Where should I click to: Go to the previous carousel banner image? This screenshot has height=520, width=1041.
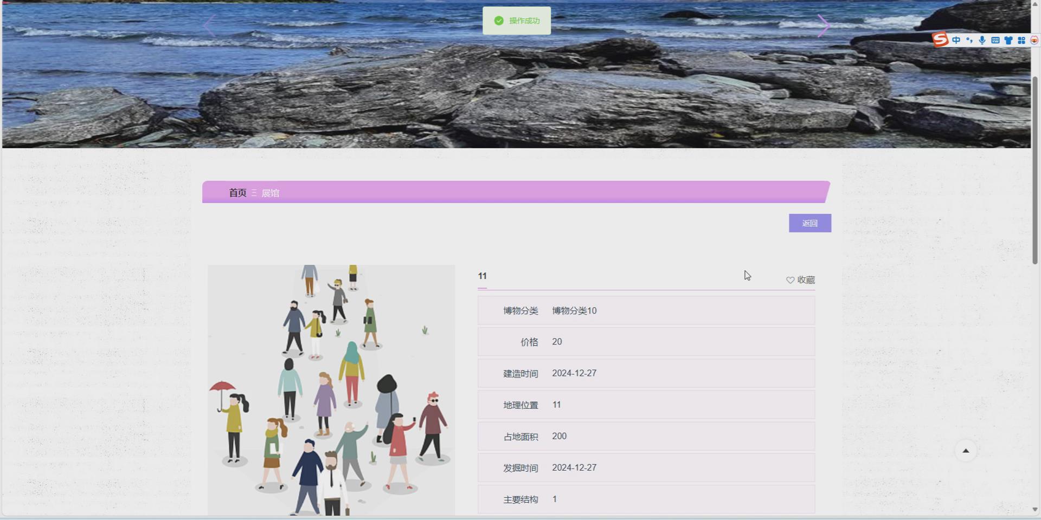click(x=209, y=25)
